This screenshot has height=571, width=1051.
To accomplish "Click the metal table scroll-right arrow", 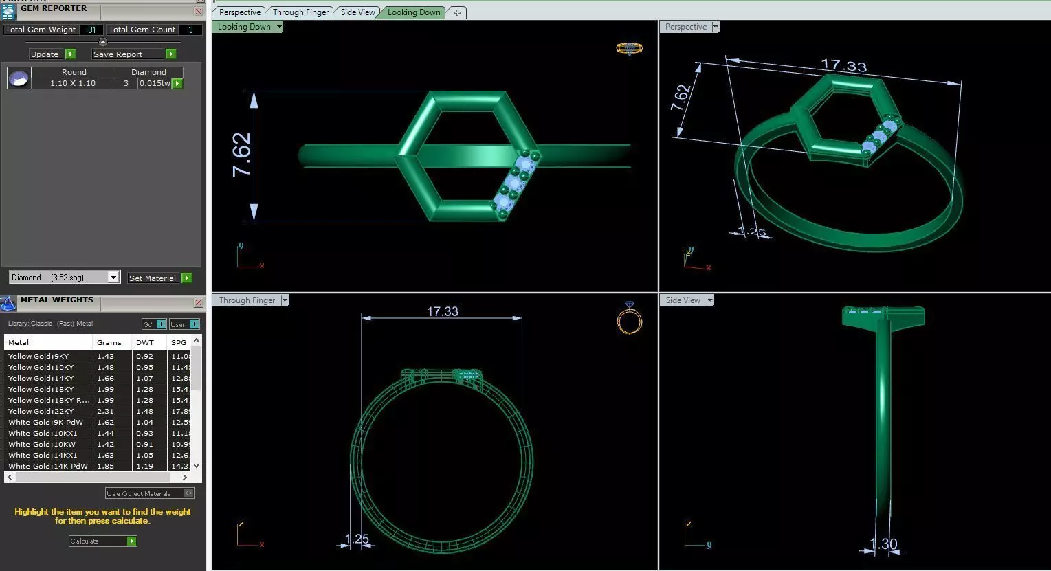I will [x=185, y=477].
